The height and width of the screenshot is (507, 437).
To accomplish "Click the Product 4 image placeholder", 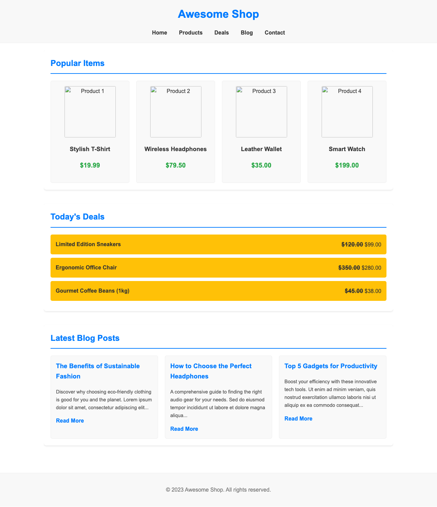I will tap(347, 112).
